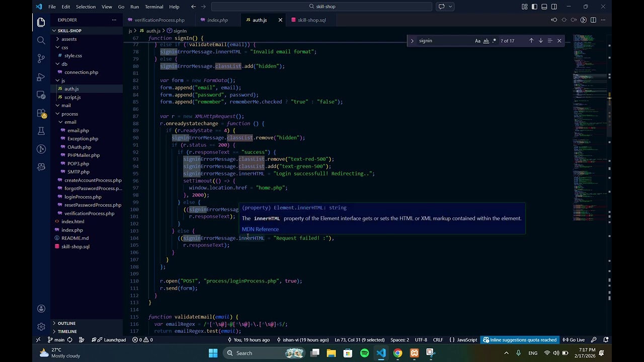The height and width of the screenshot is (362, 644).
Task: Toggle Match Whole Word in find widget
Action: [486, 41]
